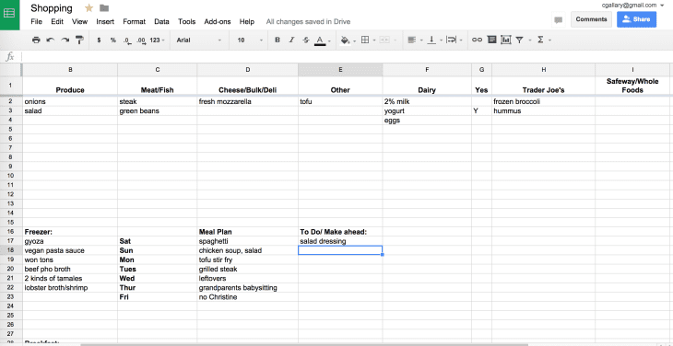
Task: Open the Arial font dropdown
Action: [199, 40]
